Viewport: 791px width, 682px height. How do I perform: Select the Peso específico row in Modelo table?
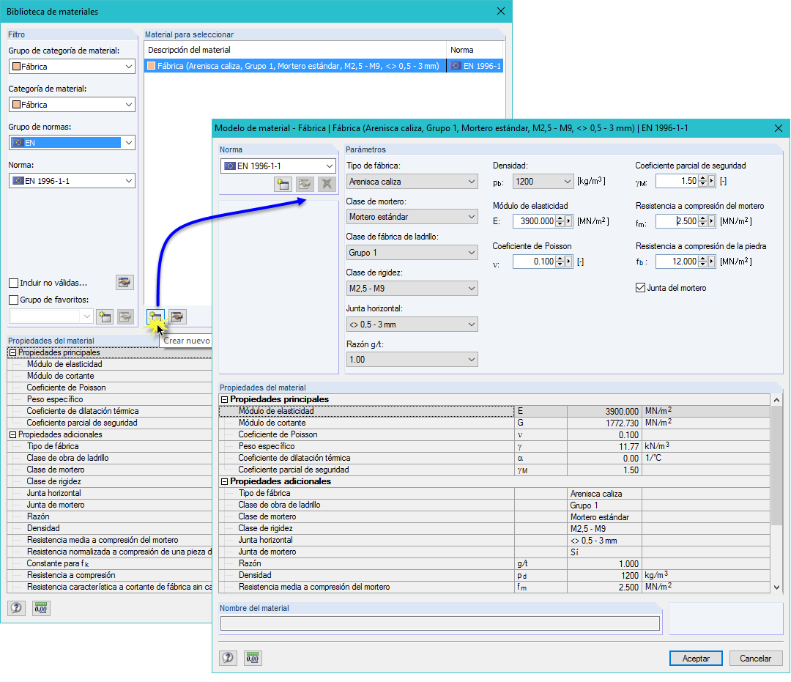494,446
